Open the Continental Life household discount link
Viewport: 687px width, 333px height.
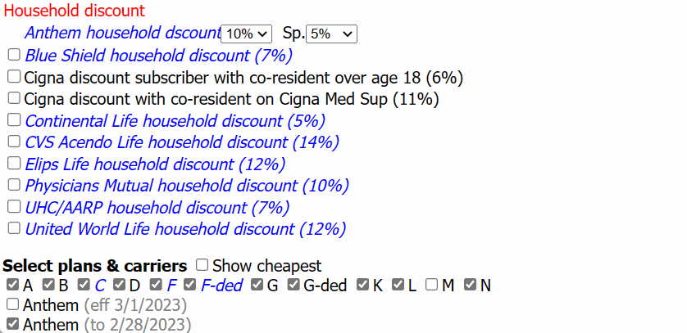click(175, 121)
